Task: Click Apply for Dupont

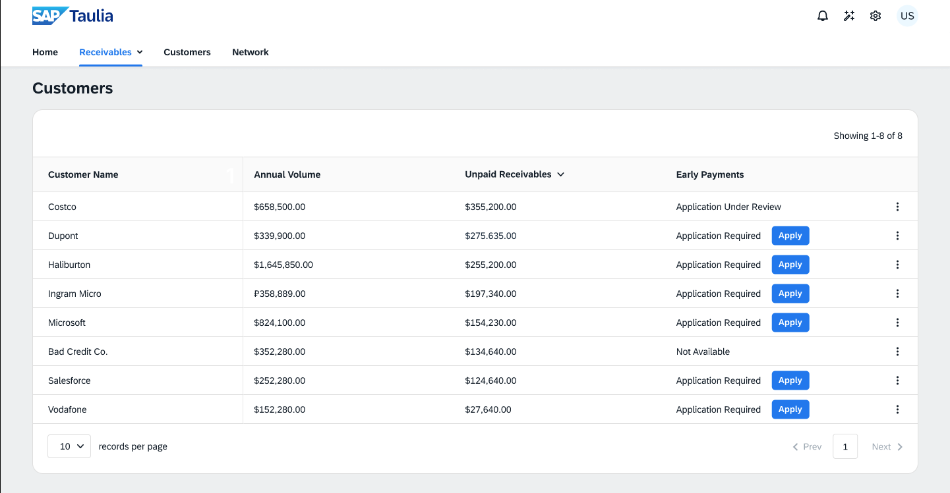Action: [790, 236]
